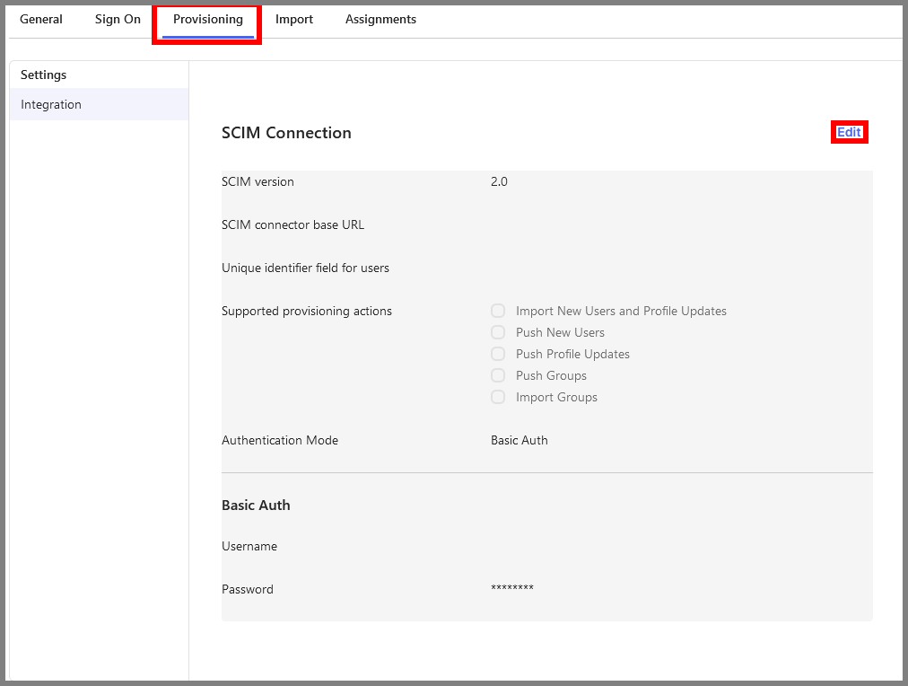Click the SCIM connector base URL label
The width and height of the screenshot is (908, 686).
coord(292,224)
